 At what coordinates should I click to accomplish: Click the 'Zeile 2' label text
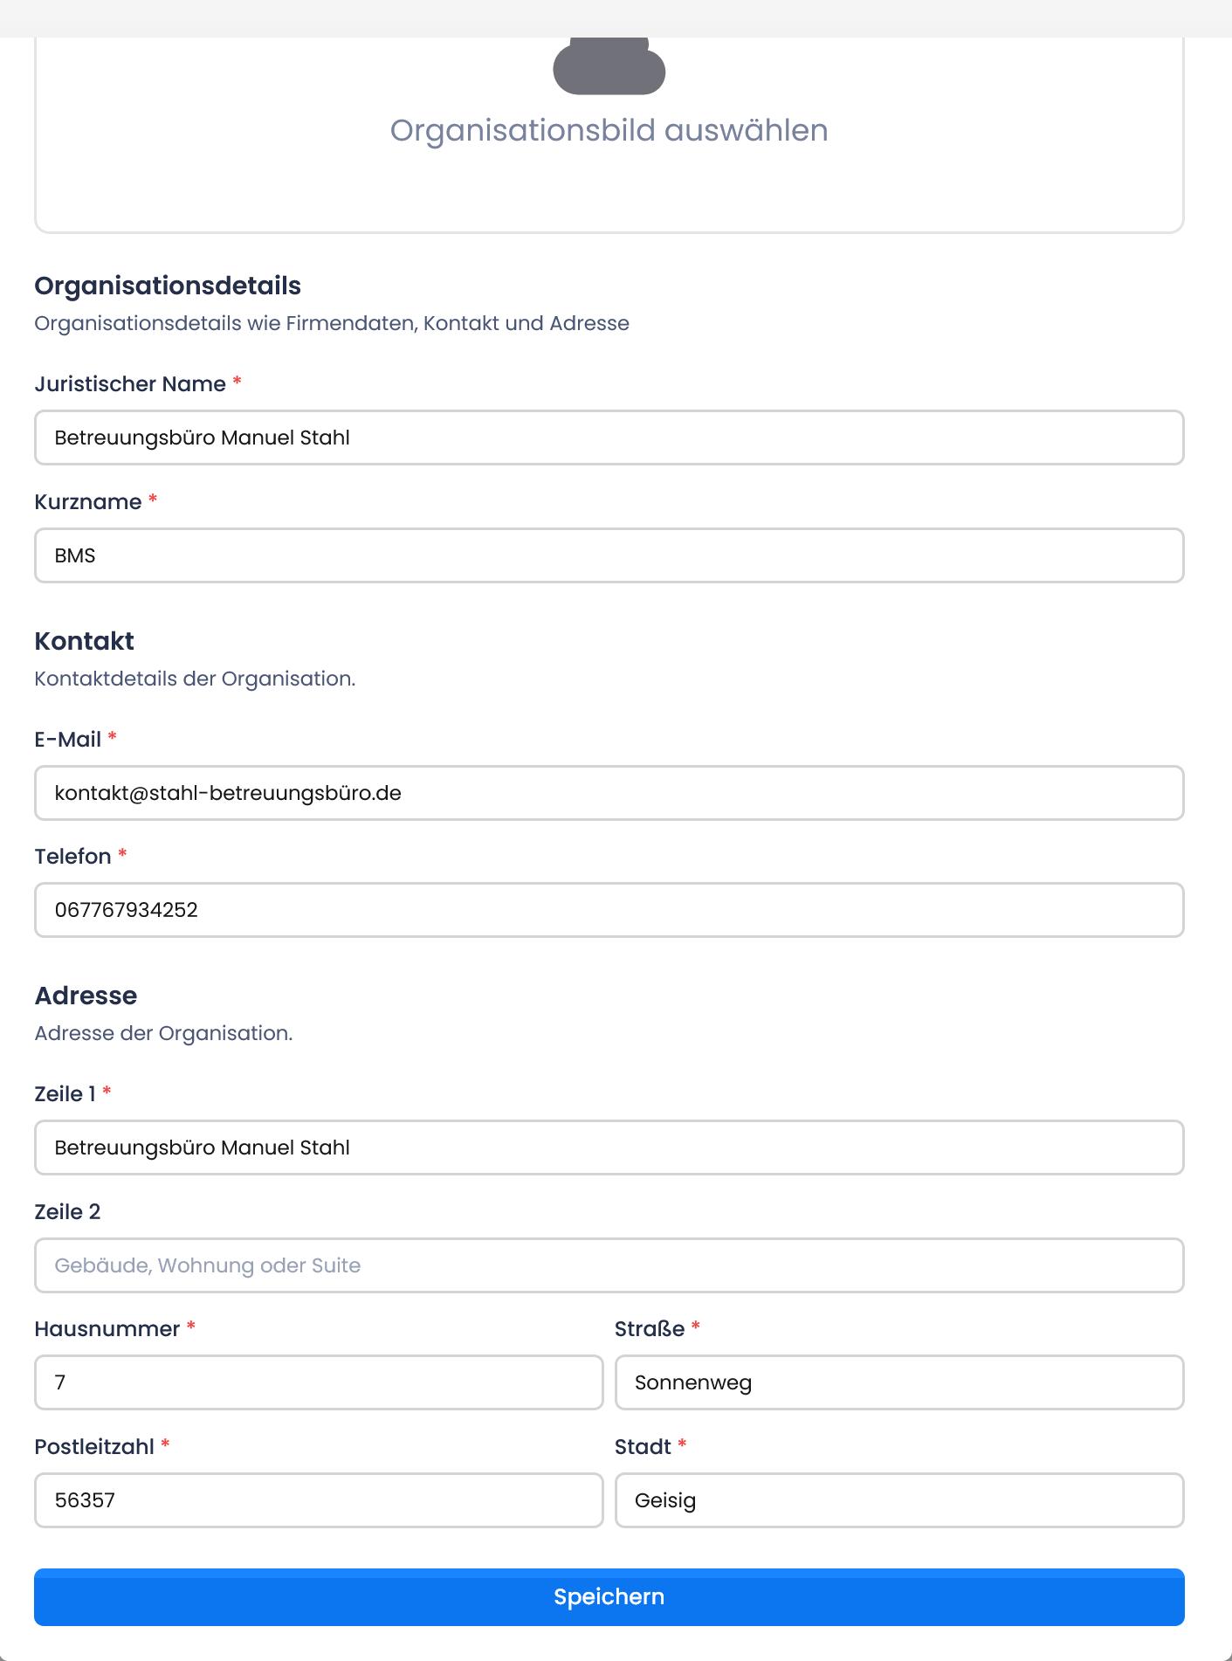pyautogui.click(x=67, y=1212)
